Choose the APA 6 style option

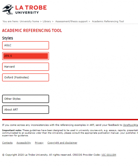click(25, 56)
